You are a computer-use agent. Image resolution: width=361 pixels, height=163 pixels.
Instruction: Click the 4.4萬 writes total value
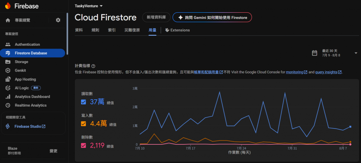(x=99, y=124)
